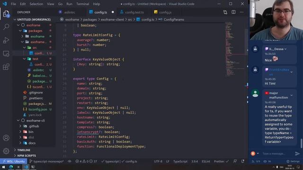Click the eye icon in status bar

pos(70,161)
